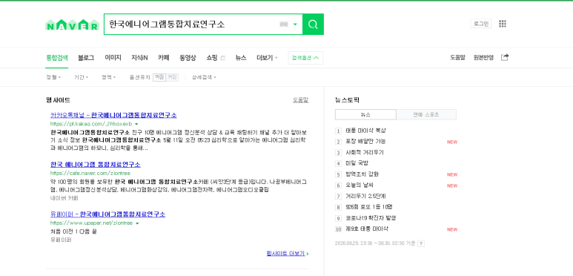Expand arrow next to upaper.net URL
The width and height of the screenshot is (573, 276).
[137, 223]
